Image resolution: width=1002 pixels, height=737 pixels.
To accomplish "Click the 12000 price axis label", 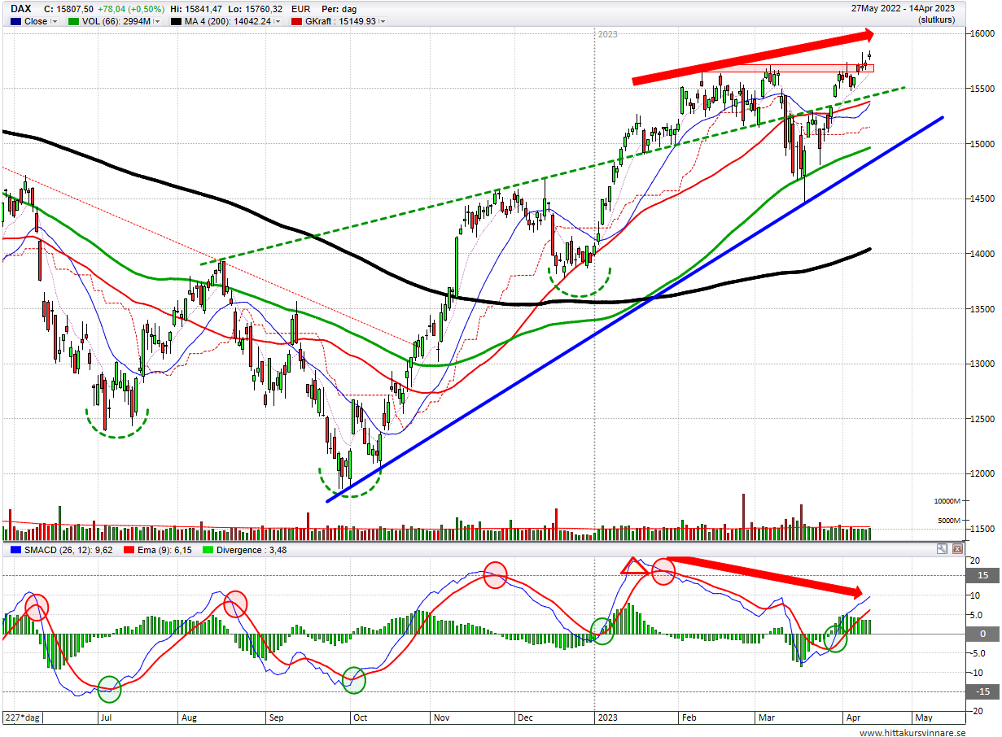I will tap(981, 473).
